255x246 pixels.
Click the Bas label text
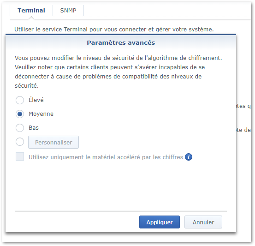point(34,128)
